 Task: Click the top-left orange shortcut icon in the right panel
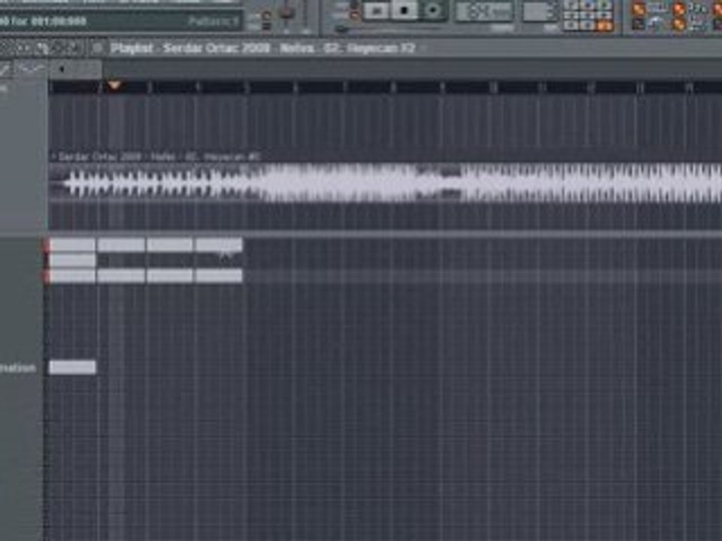pyautogui.click(x=639, y=9)
